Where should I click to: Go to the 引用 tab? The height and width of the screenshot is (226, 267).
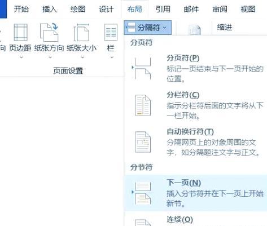click(x=163, y=9)
